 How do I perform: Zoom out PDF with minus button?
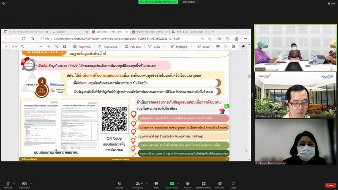pos(41,46)
